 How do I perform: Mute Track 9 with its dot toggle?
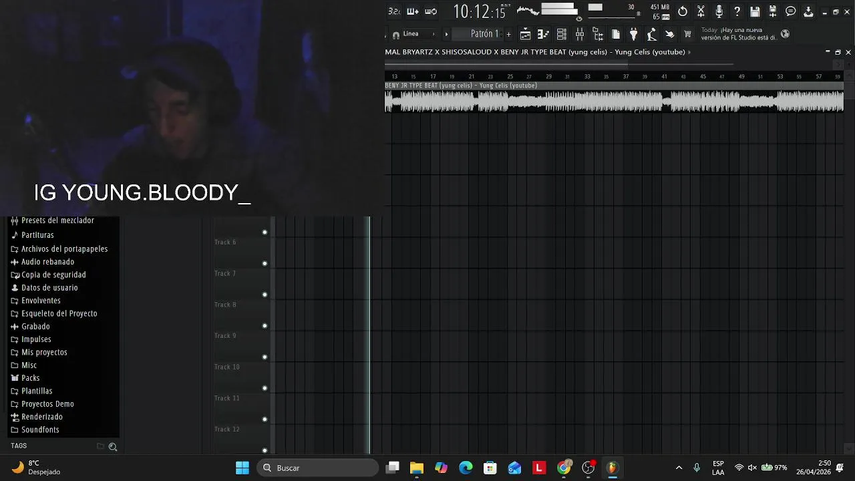(265, 357)
